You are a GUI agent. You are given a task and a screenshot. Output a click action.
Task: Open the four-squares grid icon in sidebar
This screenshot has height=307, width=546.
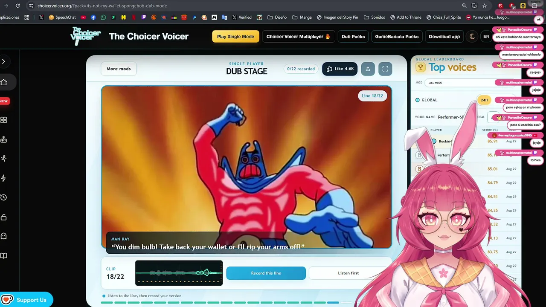click(x=4, y=120)
